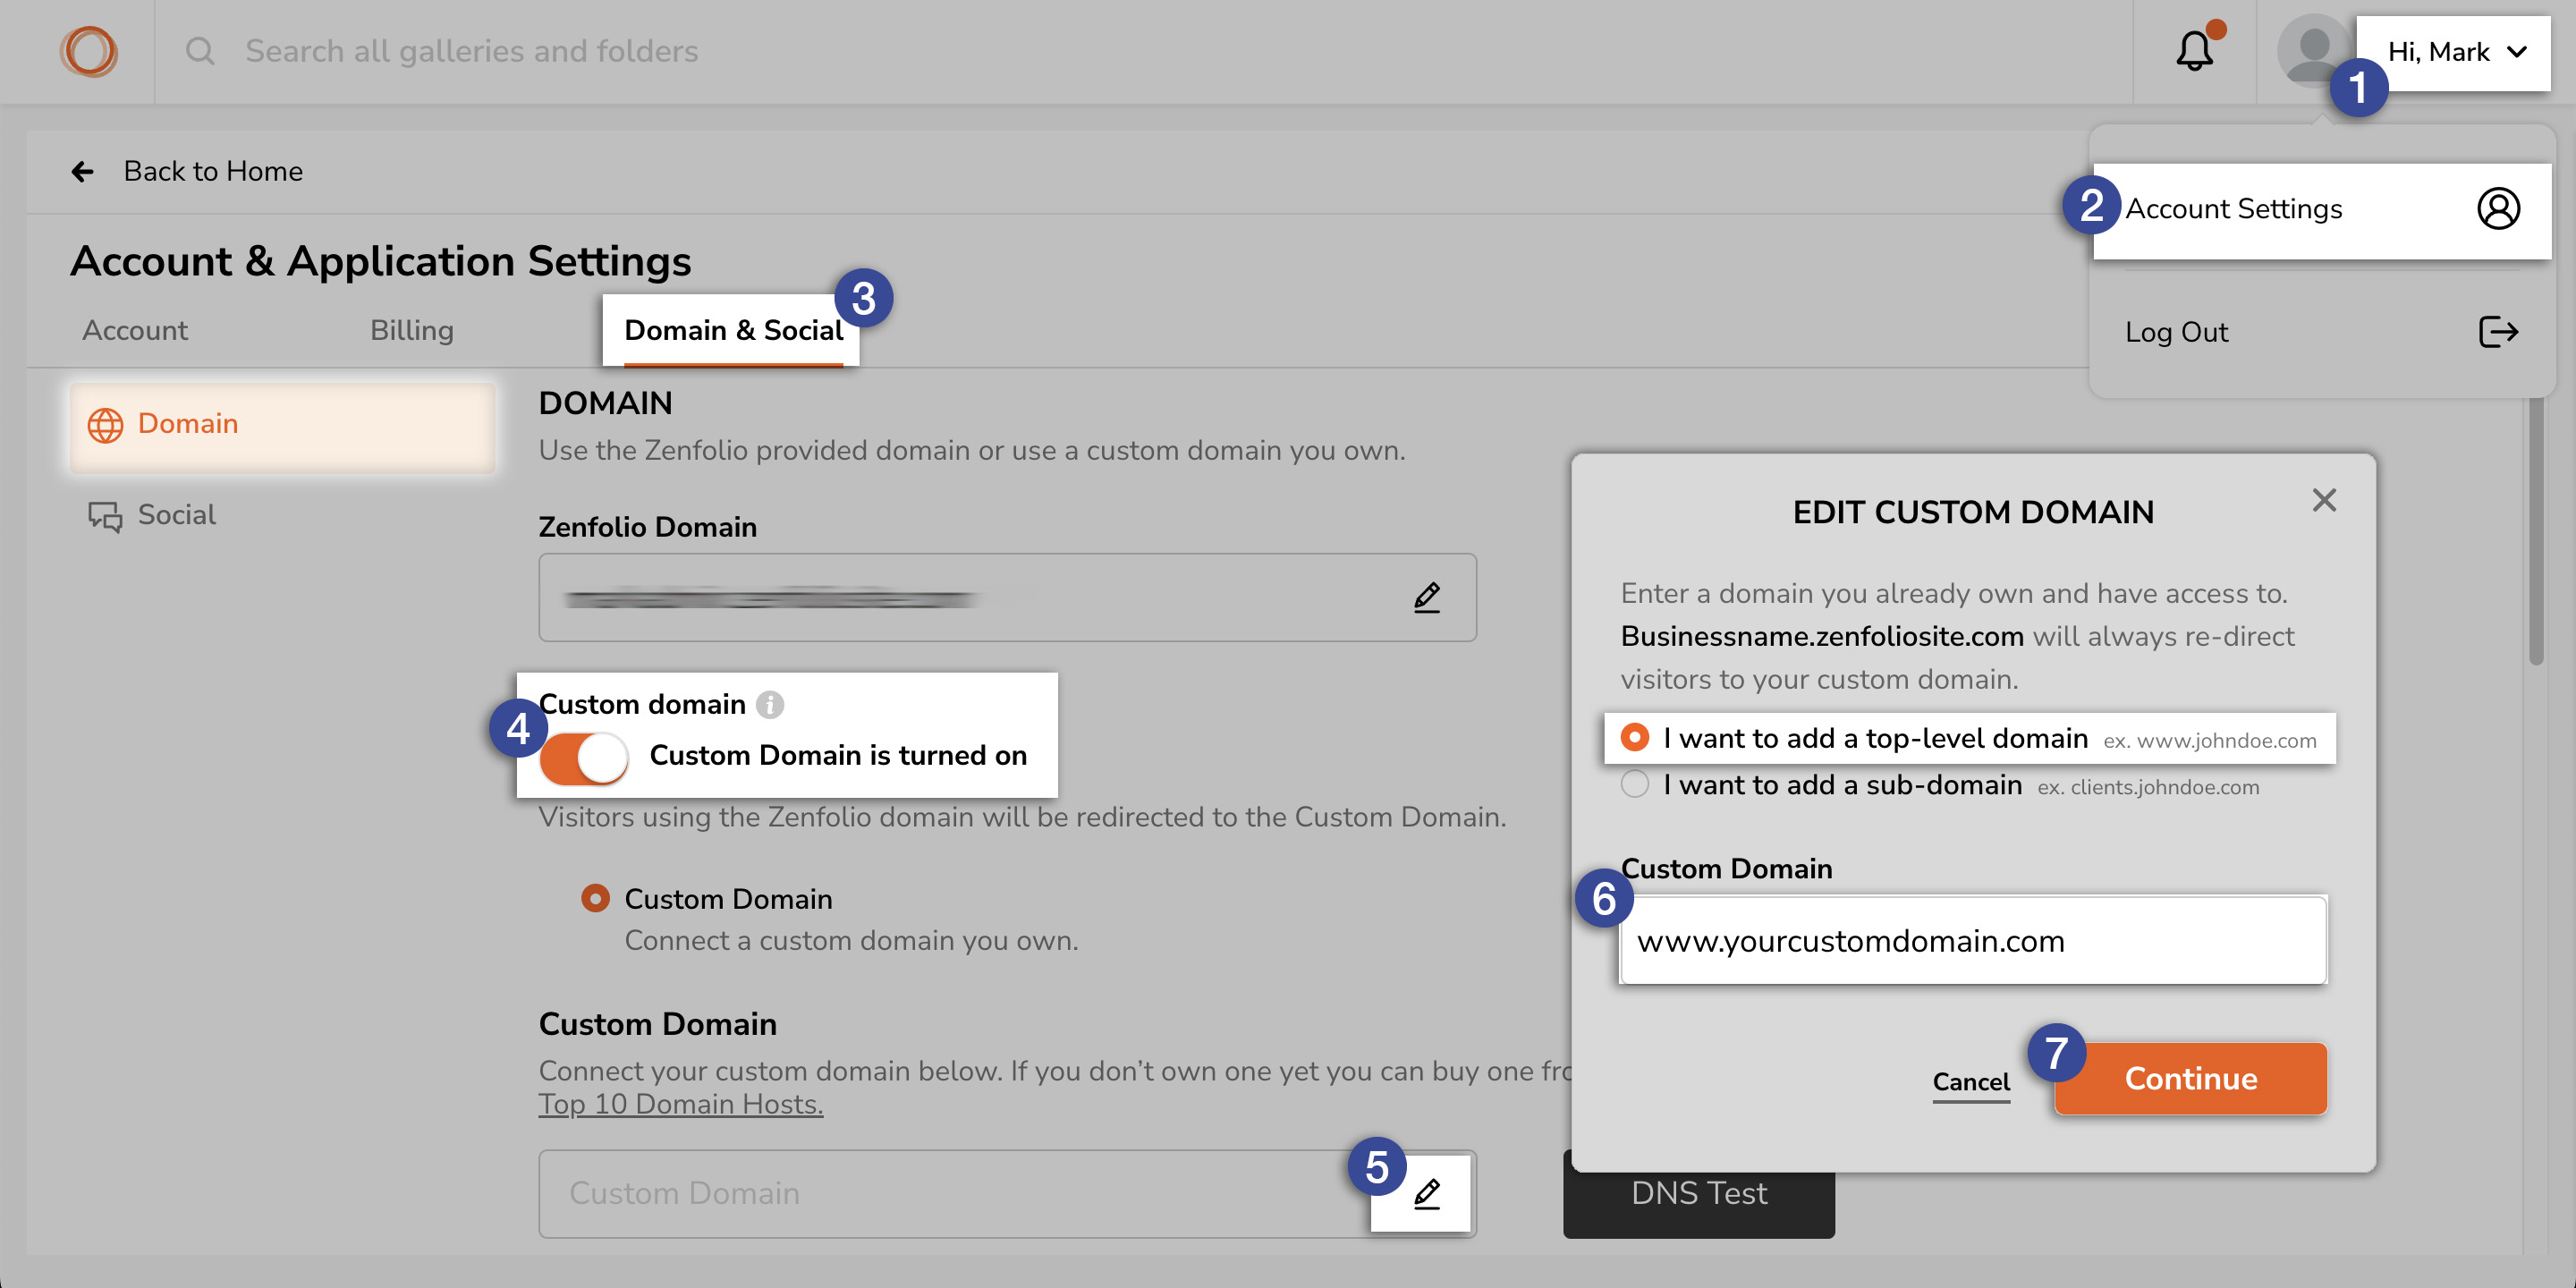Viewport: 2576px width, 1288px height.
Task: Close the Edit Custom Domain dialog
Action: (2324, 500)
